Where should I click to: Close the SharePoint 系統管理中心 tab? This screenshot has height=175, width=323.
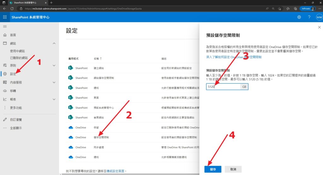click(46, 3)
